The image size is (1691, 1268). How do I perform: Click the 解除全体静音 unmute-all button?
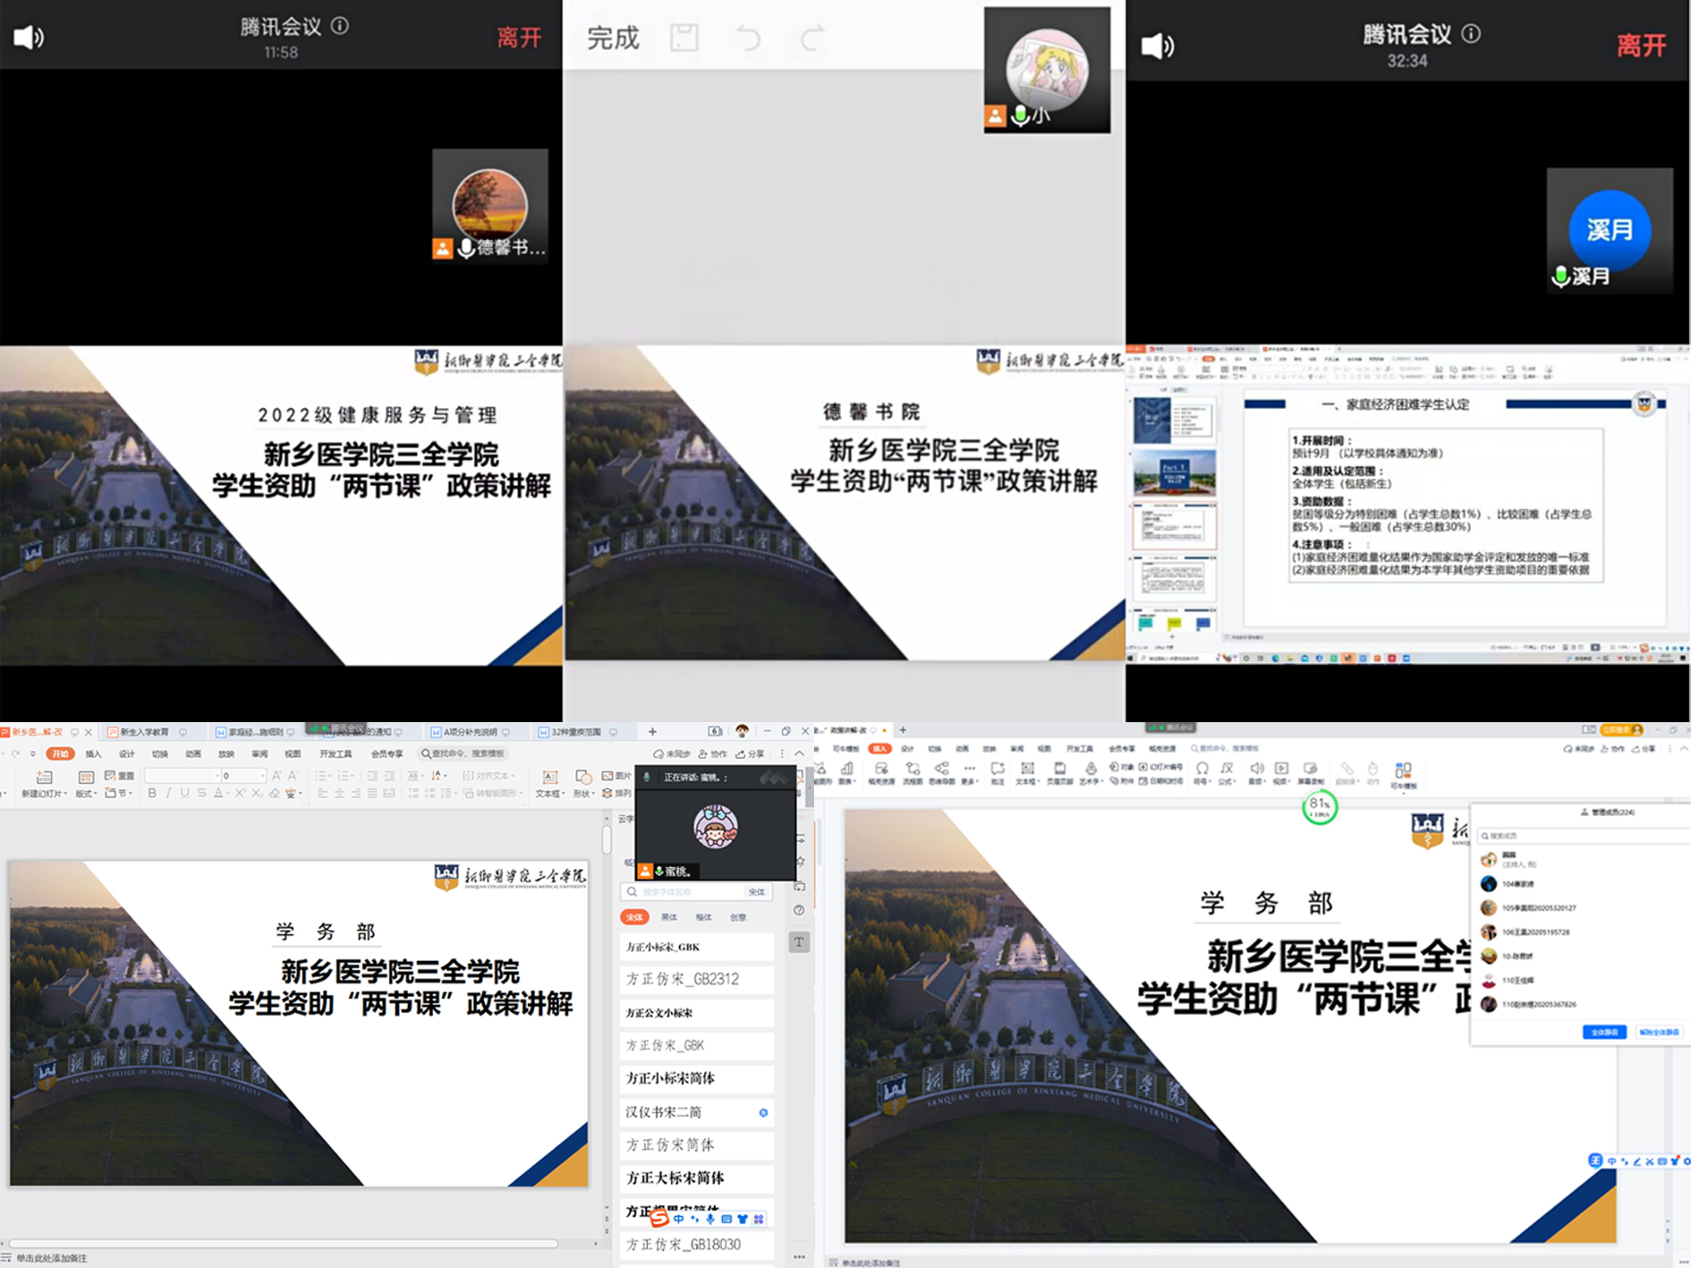[1658, 1032]
